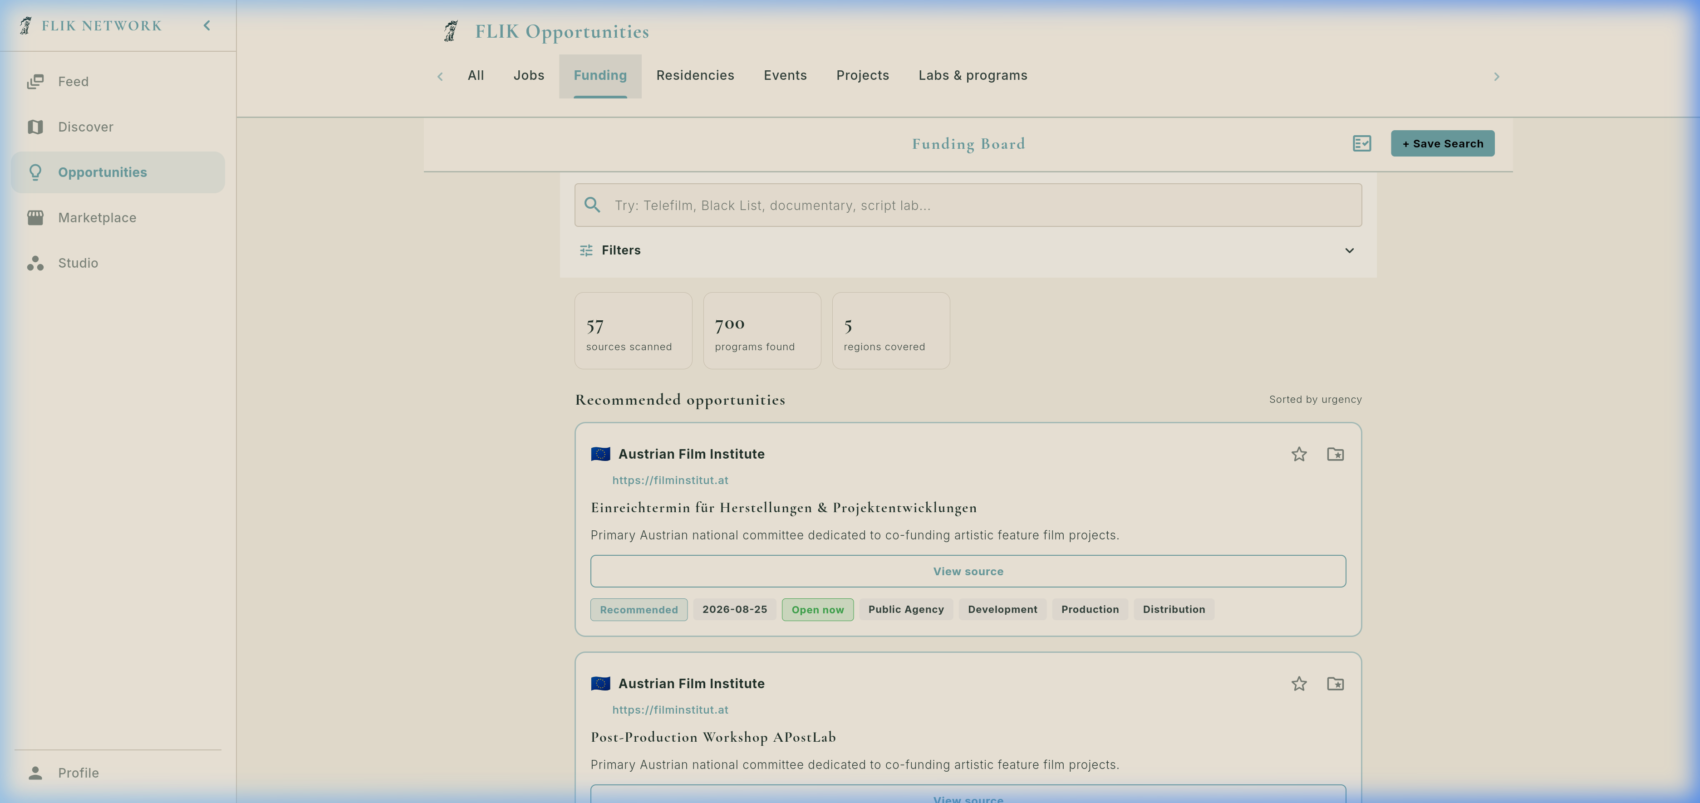1700x803 pixels.
Task: Star the Einreichtermin für Herstellungen opportunity
Action: click(1299, 454)
